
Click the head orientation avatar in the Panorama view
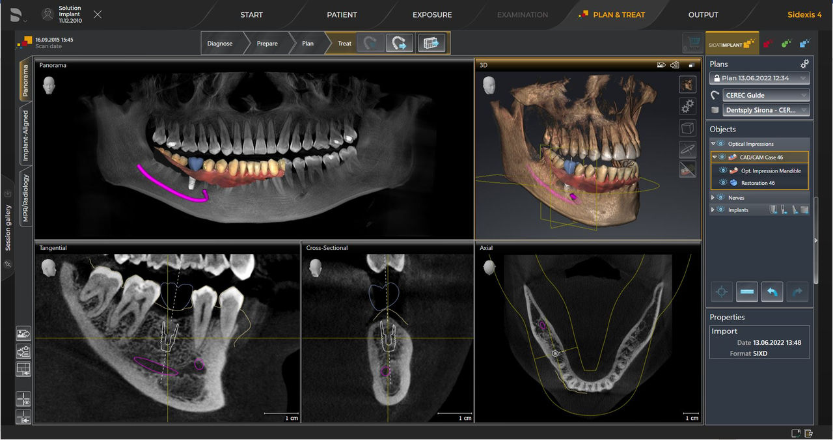tap(48, 85)
